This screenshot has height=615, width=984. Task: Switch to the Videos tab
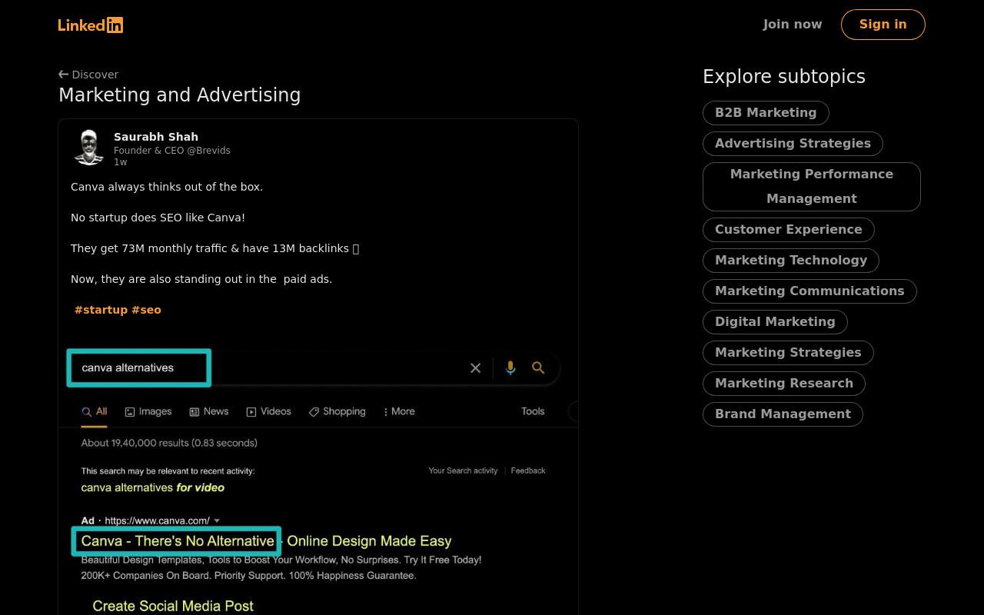268,411
